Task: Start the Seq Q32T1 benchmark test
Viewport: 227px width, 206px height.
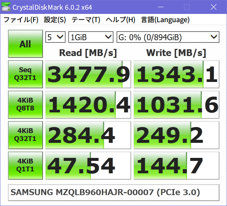Action: click(25, 74)
